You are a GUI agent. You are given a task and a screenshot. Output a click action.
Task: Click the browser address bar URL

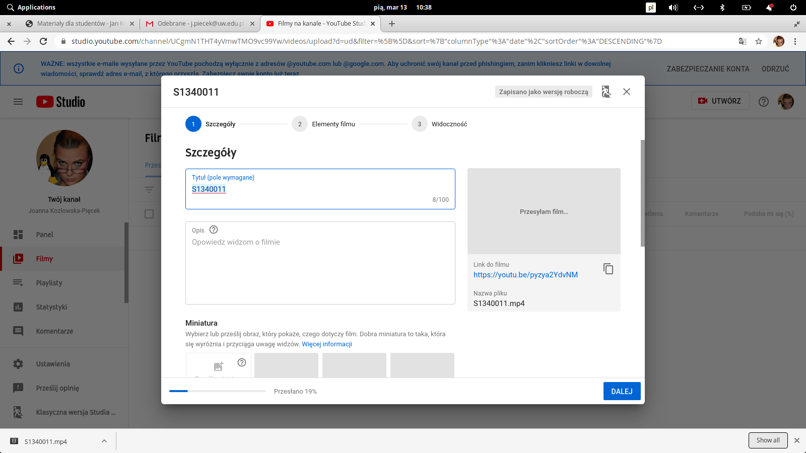(x=366, y=41)
